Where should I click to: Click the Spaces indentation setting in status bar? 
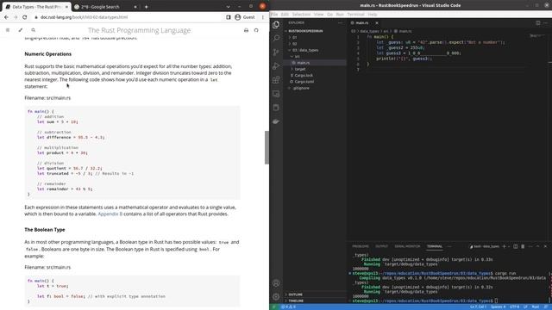(498, 307)
